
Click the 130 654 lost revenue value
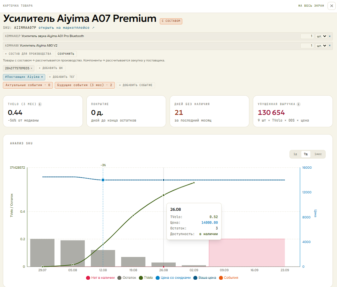271,113
